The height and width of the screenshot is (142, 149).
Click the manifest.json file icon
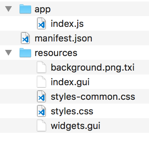pyautogui.click(x=25, y=38)
